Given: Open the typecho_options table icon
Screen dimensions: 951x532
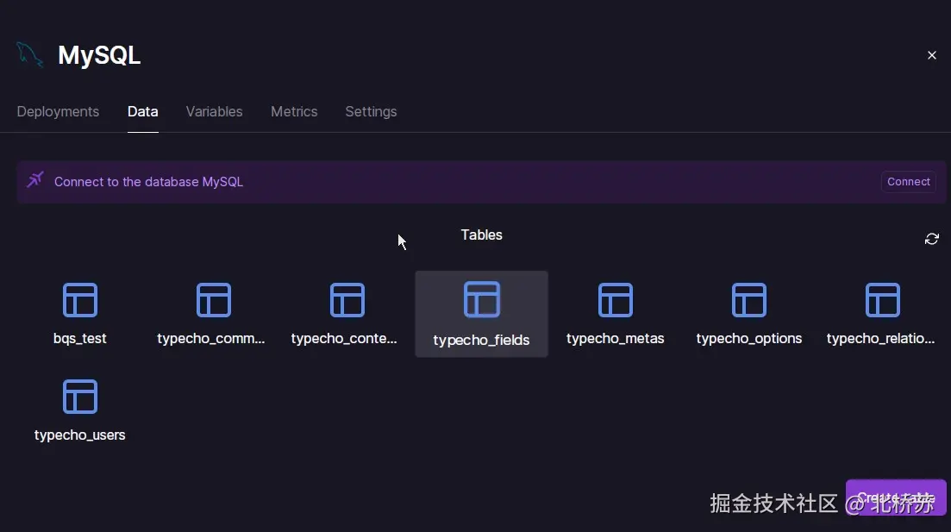Looking at the screenshot, I should pyautogui.click(x=749, y=300).
